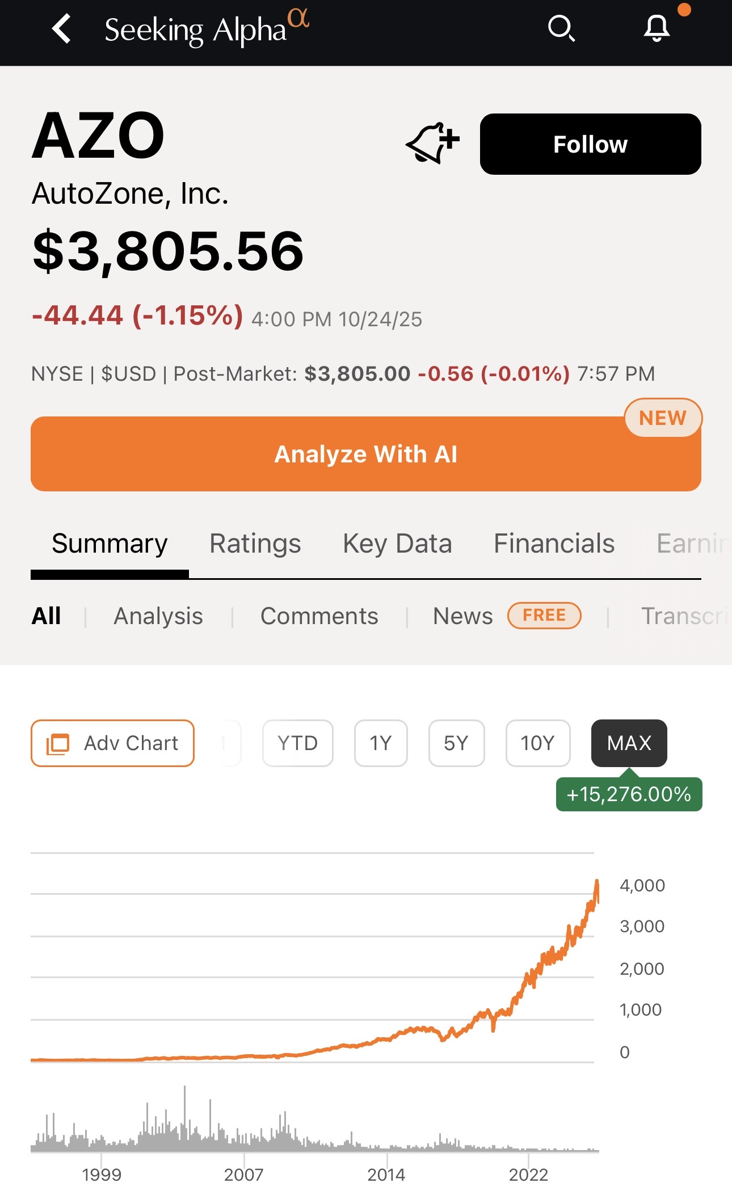This screenshot has height=1200, width=732.
Task: Open the Key Data tab
Action: 397,544
